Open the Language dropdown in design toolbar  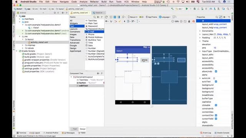[x=165, y=17]
